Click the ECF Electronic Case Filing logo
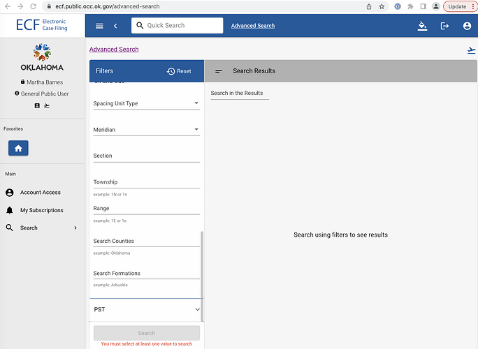The height and width of the screenshot is (349, 478). pyautogui.click(x=42, y=24)
